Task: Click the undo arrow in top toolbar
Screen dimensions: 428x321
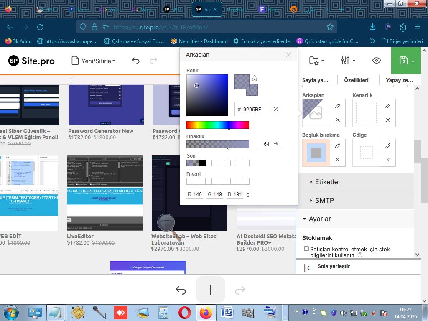Action: 135,61
